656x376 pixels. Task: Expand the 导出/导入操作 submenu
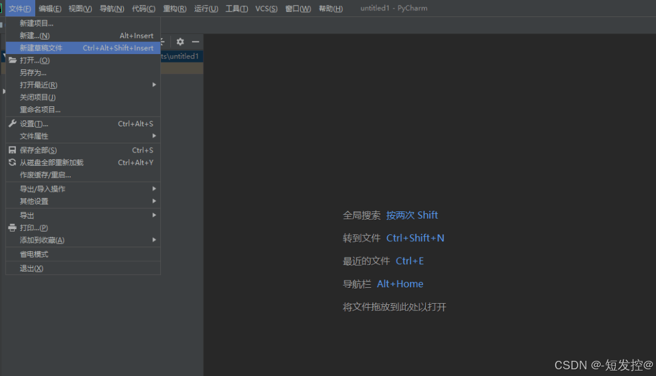point(42,189)
